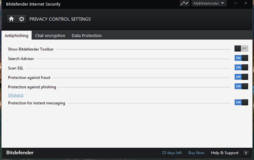Open Help & Support

pos(225,153)
